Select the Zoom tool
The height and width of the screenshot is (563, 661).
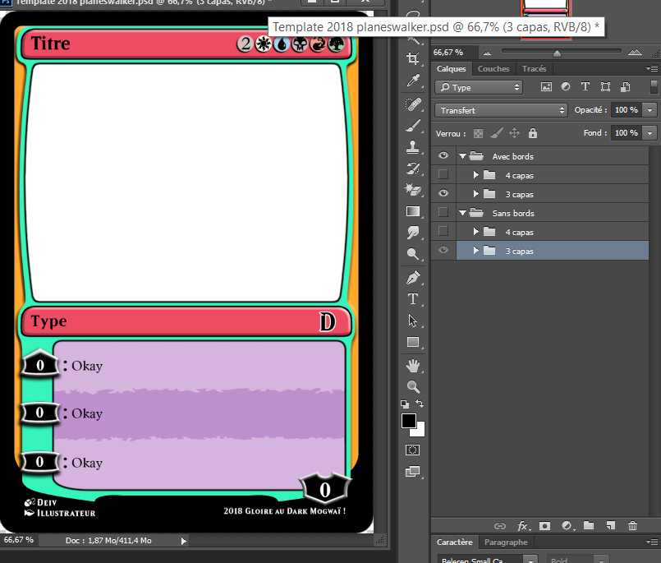[413, 386]
